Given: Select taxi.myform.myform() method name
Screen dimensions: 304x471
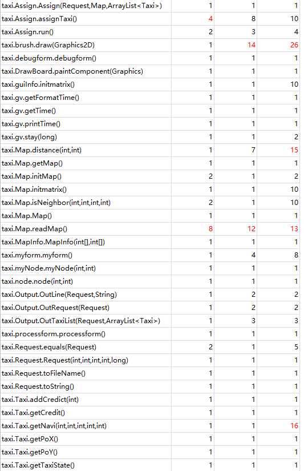Looking at the screenshot, I should (x=37, y=255).
